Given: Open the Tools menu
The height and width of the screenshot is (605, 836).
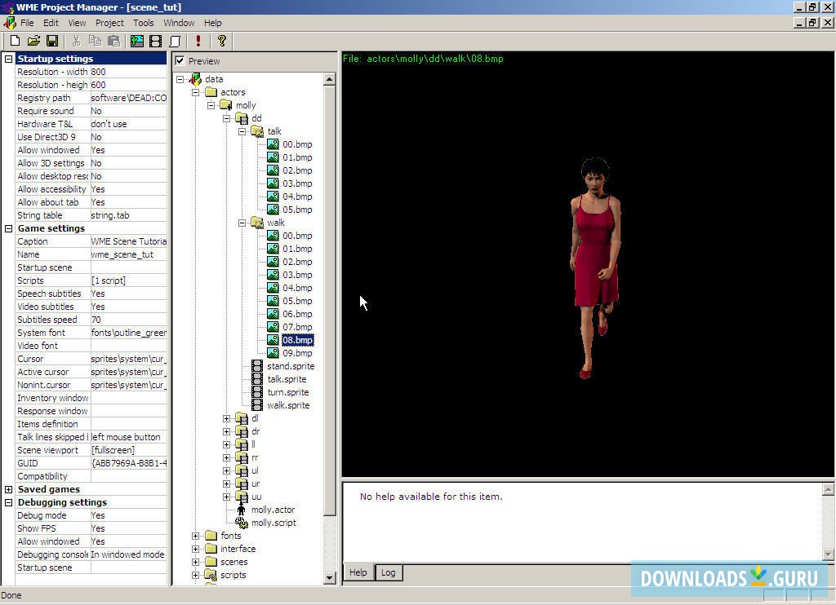Looking at the screenshot, I should coord(143,23).
